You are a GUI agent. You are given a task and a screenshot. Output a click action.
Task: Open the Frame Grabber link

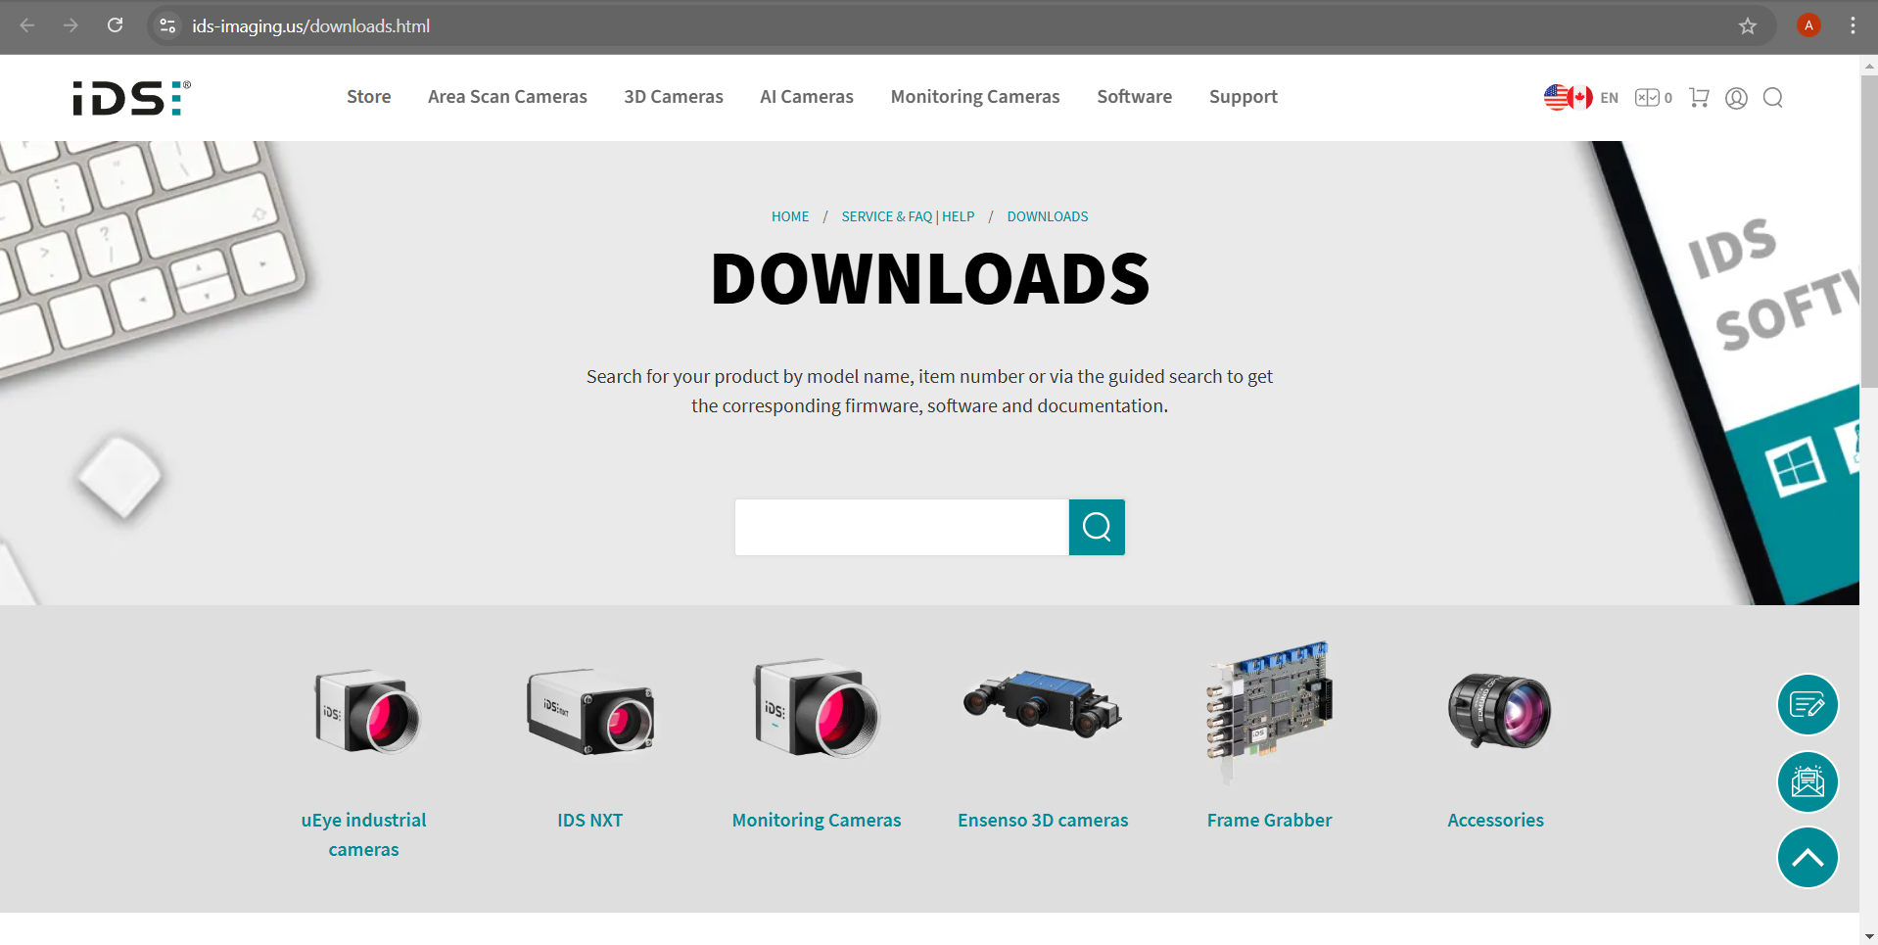click(x=1269, y=821)
